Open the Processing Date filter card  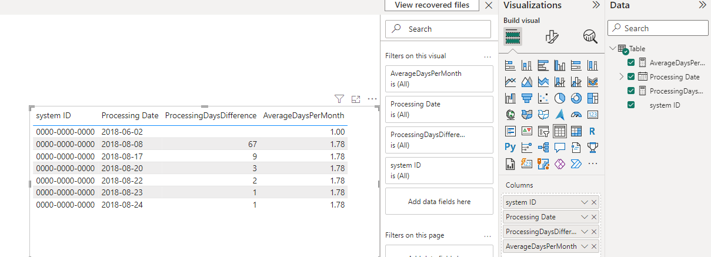coord(439,109)
